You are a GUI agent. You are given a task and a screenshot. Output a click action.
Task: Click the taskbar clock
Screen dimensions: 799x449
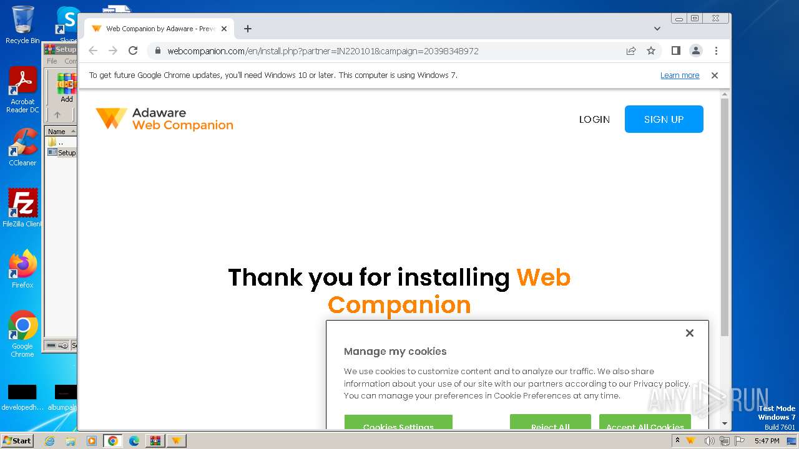coord(767,441)
